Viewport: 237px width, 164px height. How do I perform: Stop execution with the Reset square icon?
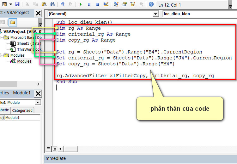click(x=98, y=4)
